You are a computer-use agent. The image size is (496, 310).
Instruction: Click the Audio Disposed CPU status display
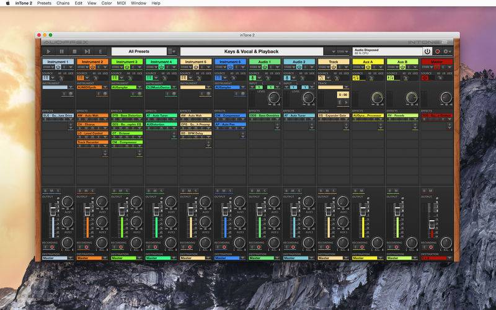click(387, 51)
